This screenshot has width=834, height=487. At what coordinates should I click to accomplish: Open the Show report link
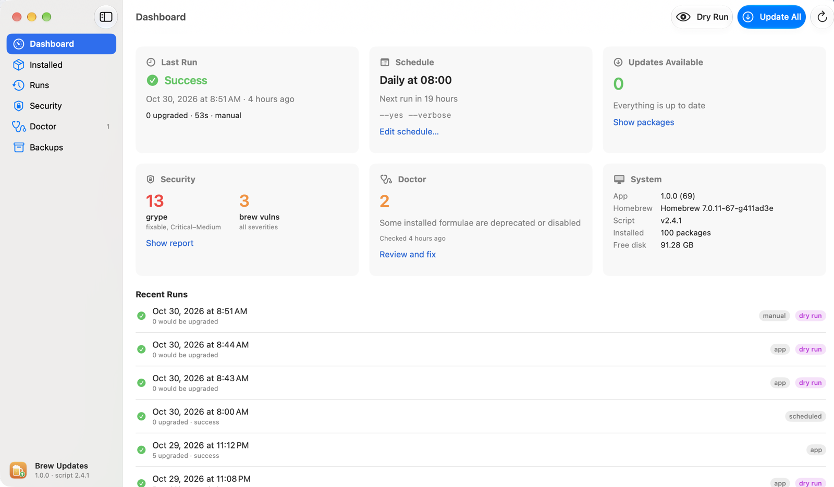click(x=169, y=243)
